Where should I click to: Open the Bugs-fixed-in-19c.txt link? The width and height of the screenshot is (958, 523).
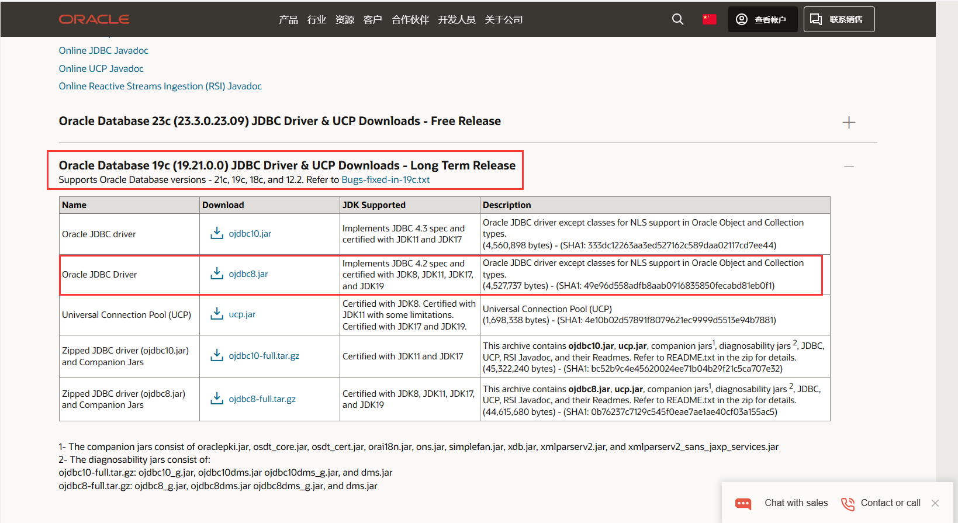click(385, 180)
